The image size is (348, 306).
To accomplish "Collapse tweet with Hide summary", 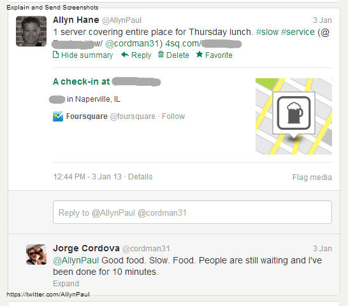I will pyautogui.click(x=87, y=55).
